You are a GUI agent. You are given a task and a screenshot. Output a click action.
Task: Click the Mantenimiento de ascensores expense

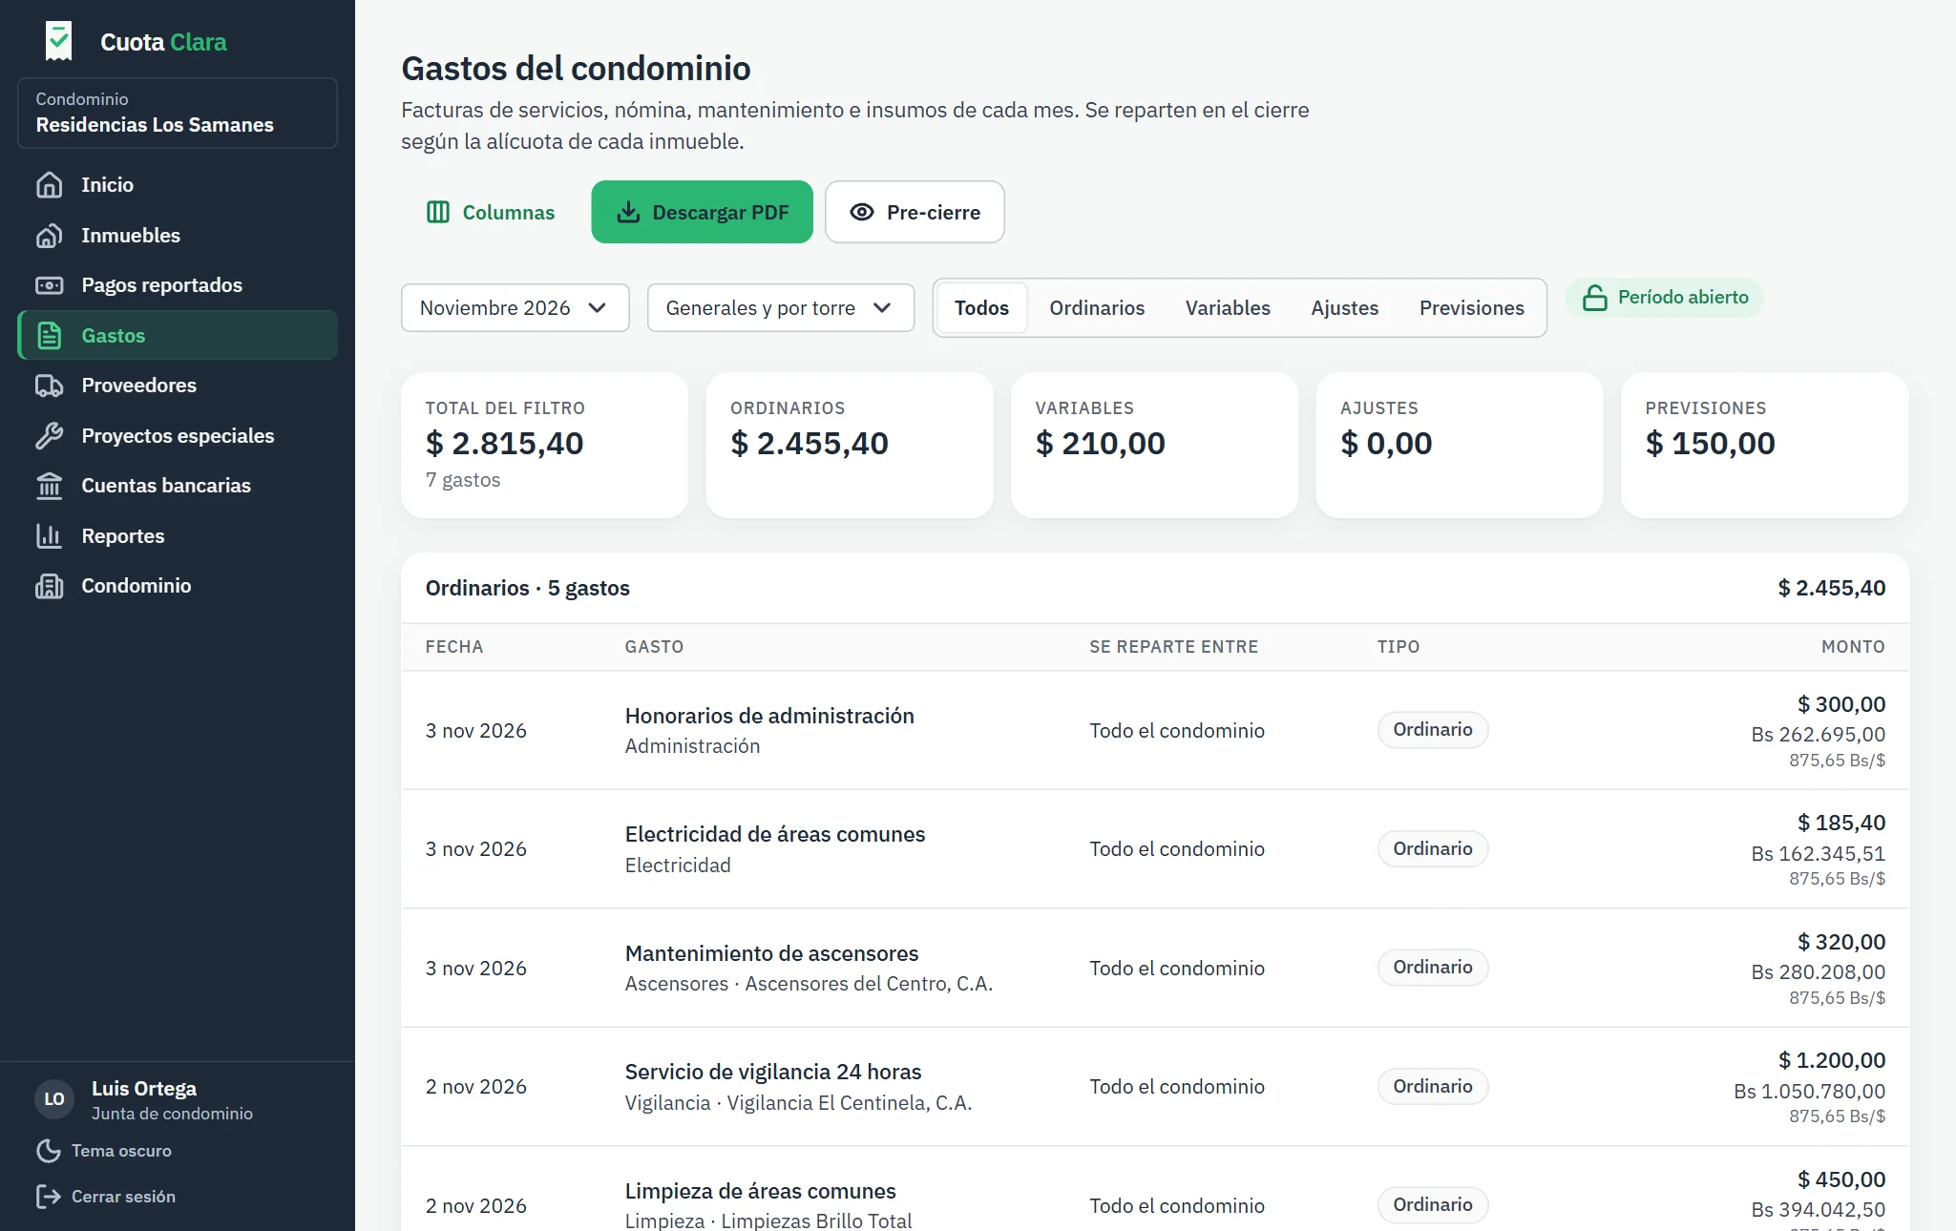point(771,953)
